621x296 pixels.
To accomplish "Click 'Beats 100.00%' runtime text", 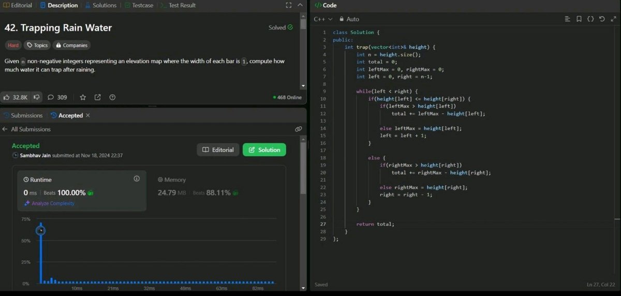I will pos(65,193).
